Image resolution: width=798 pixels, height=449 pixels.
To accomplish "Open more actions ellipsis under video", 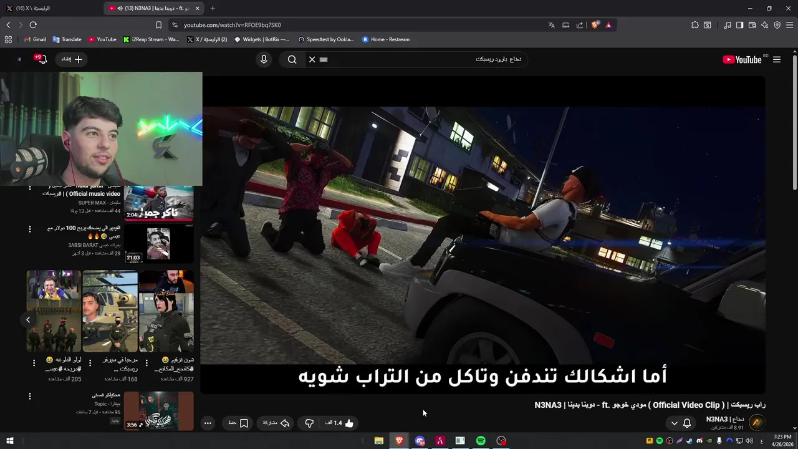I will pyautogui.click(x=208, y=423).
